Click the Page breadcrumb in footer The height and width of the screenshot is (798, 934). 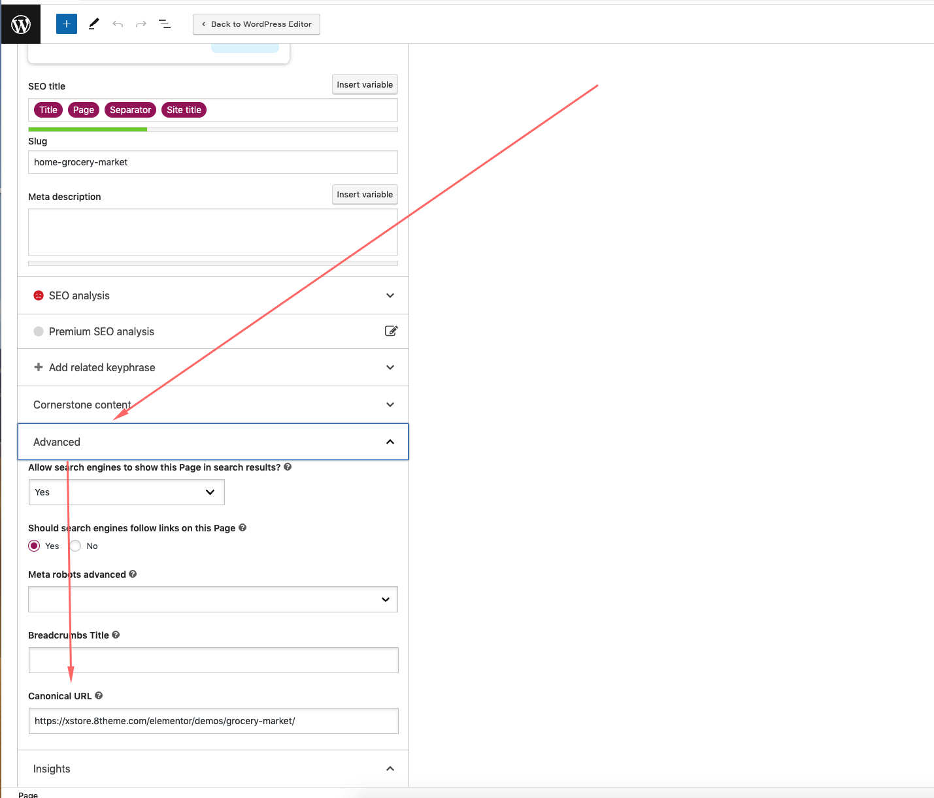[28, 794]
